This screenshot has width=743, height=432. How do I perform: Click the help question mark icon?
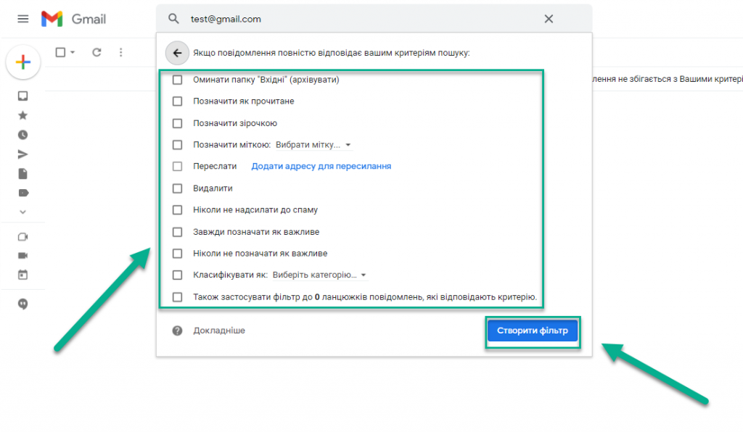click(x=177, y=331)
